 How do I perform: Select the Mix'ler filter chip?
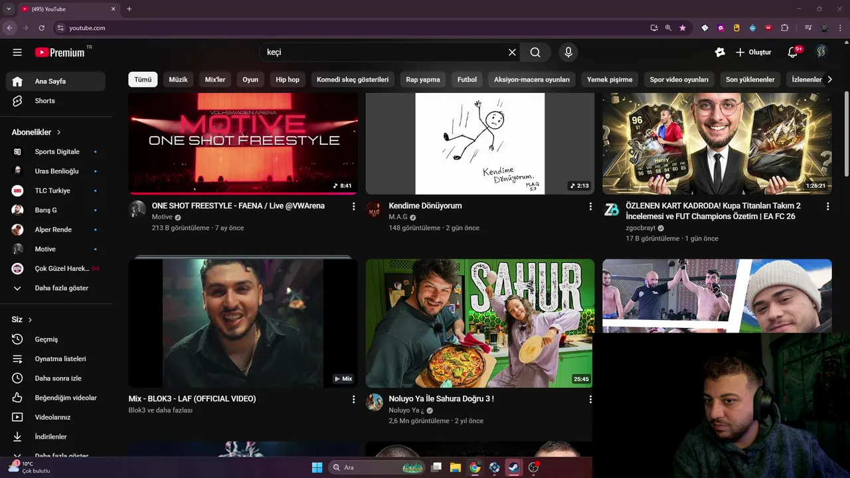coord(215,80)
